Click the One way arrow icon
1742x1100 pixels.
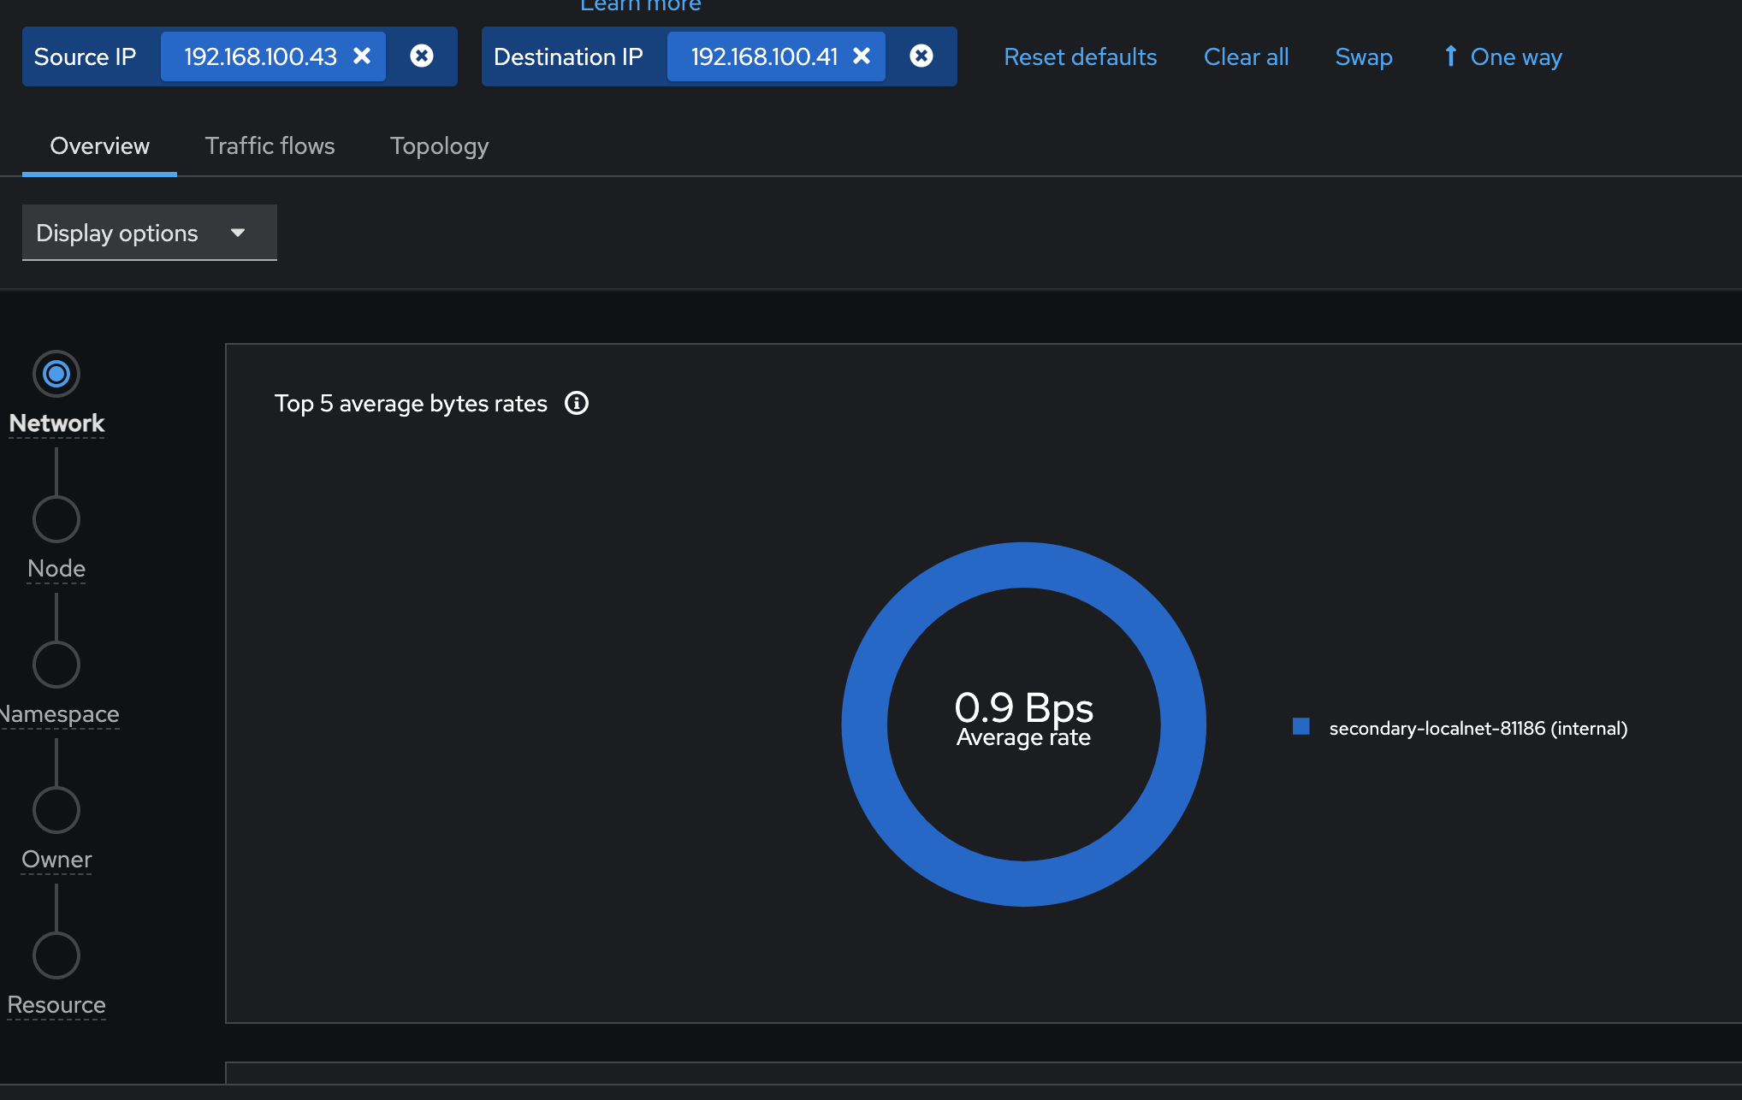coord(1450,56)
